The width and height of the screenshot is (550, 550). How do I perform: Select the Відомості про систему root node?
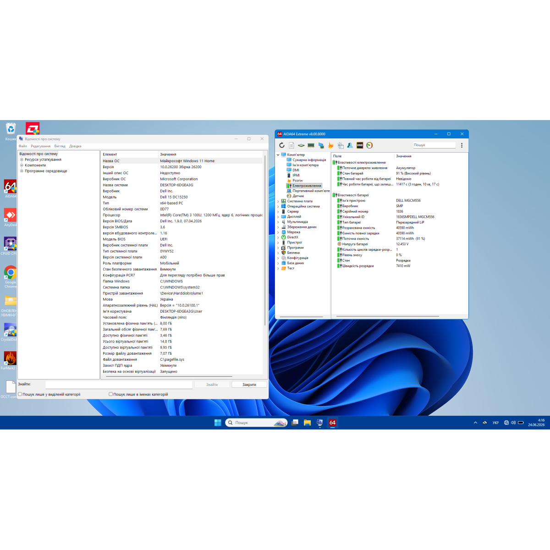pyautogui.click(x=38, y=154)
